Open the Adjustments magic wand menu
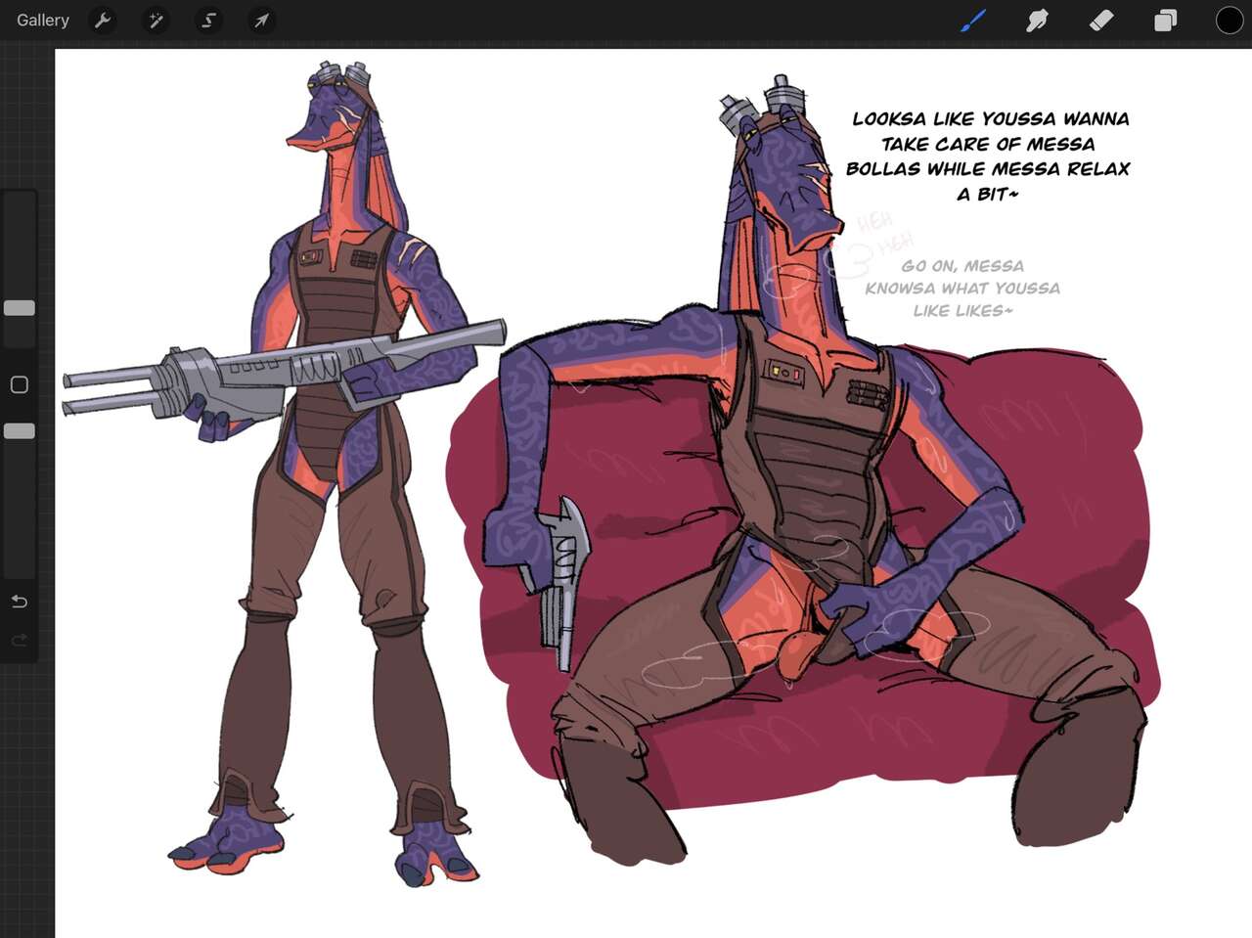 tap(156, 20)
